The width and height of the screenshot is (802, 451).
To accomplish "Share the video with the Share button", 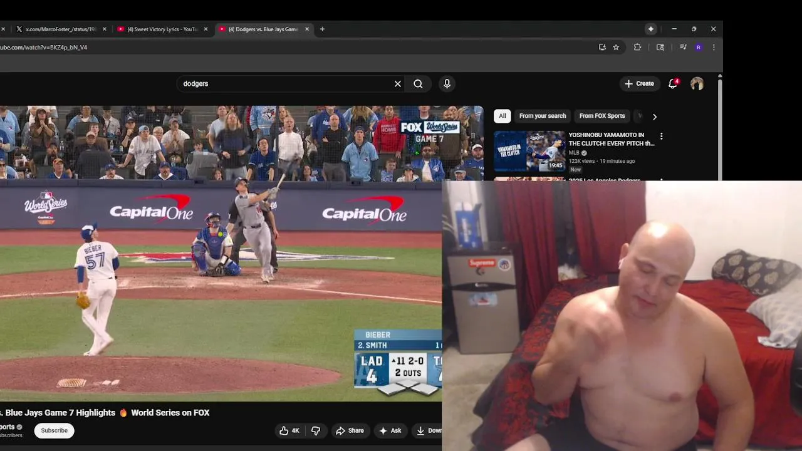I will tap(350, 430).
